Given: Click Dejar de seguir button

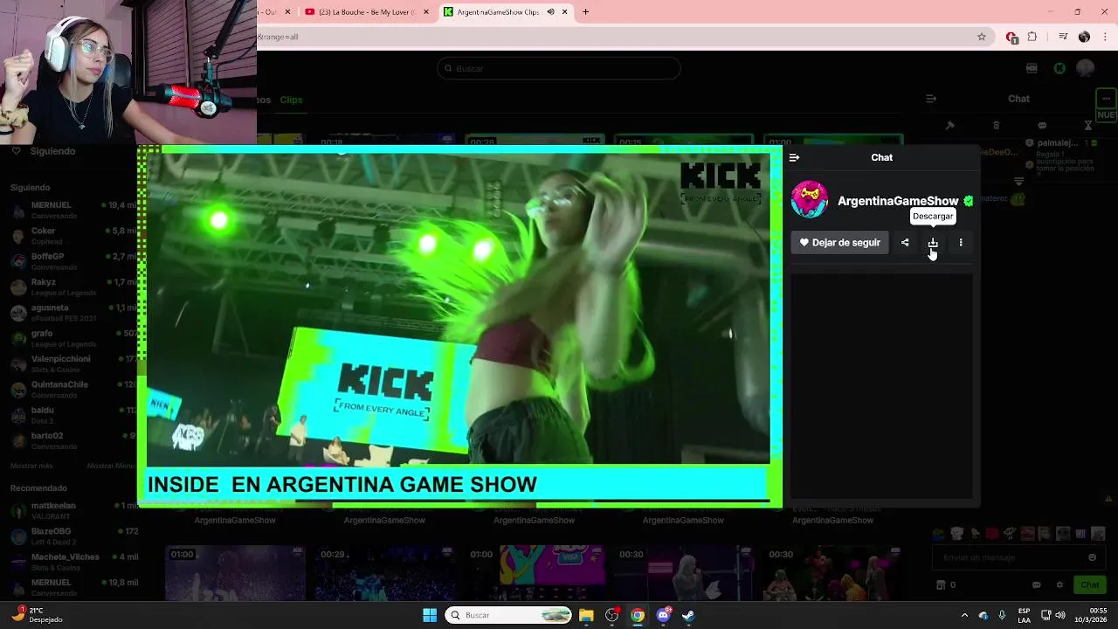Looking at the screenshot, I should 840,243.
